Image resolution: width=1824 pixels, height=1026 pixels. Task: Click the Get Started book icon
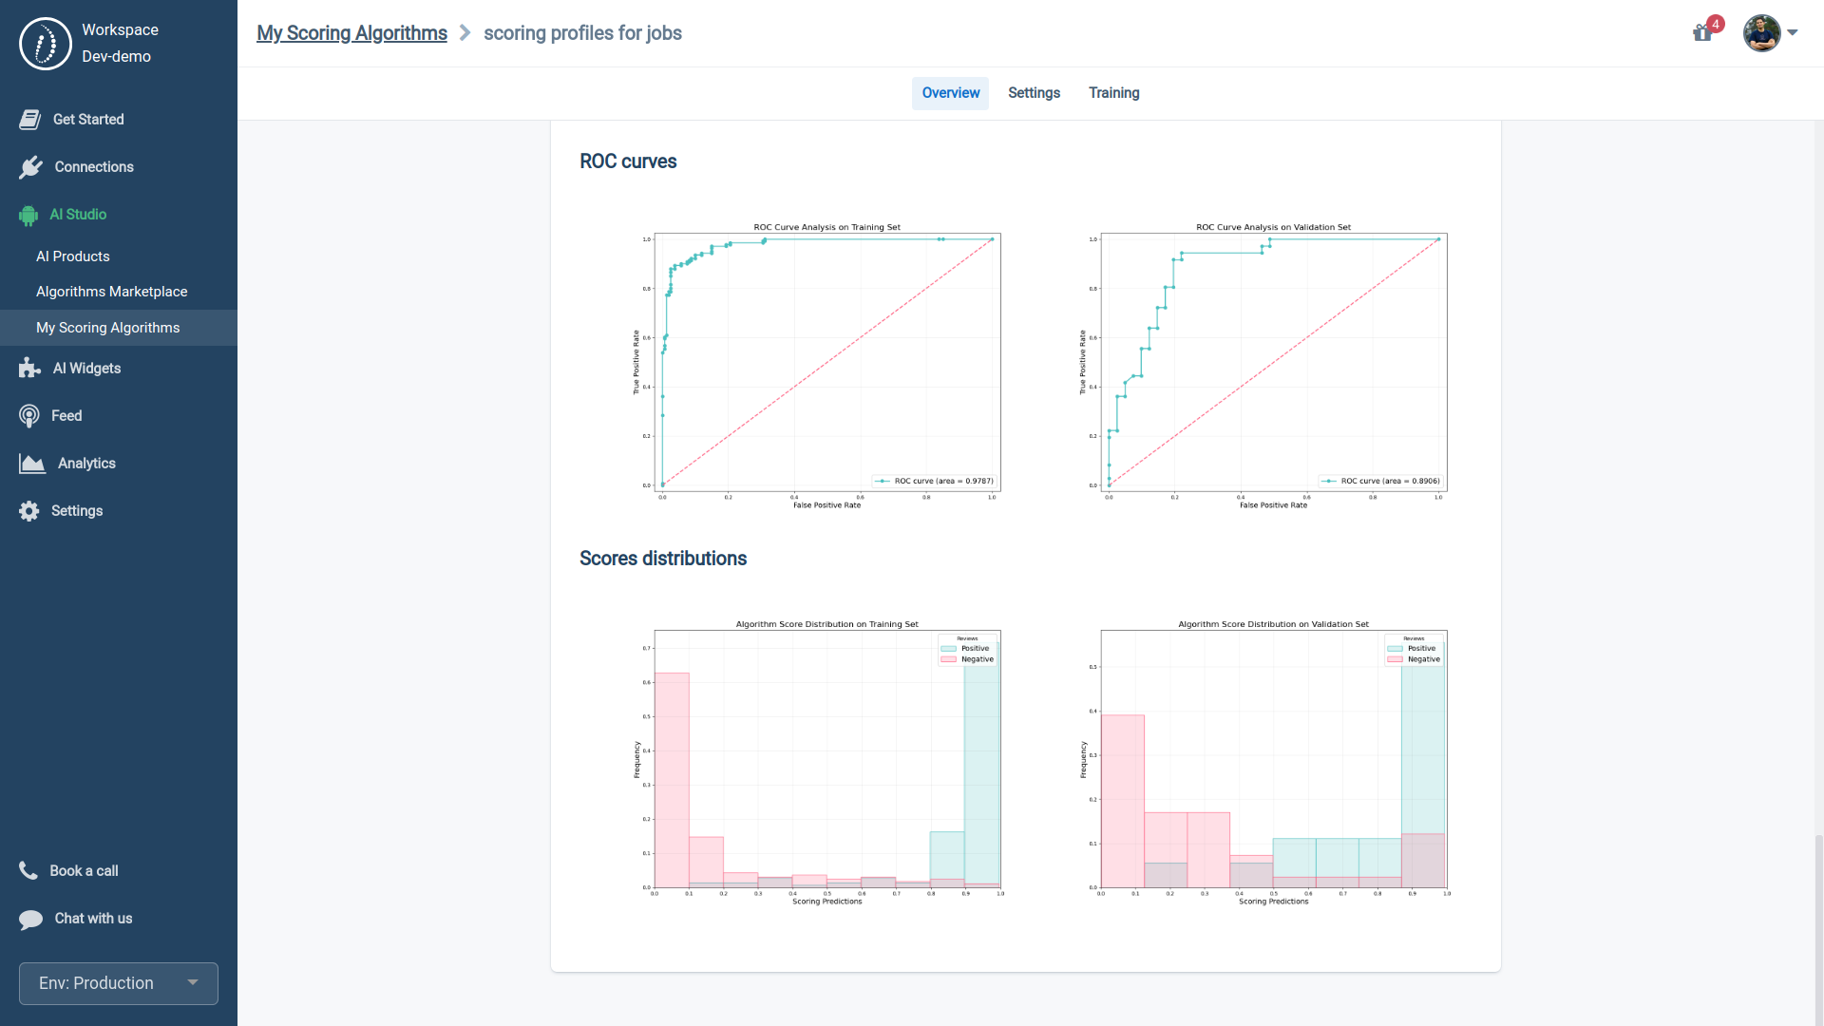(x=29, y=120)
